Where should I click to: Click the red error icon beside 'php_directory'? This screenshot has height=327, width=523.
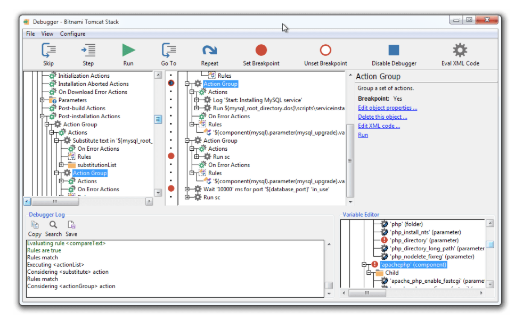coord(384,240)
